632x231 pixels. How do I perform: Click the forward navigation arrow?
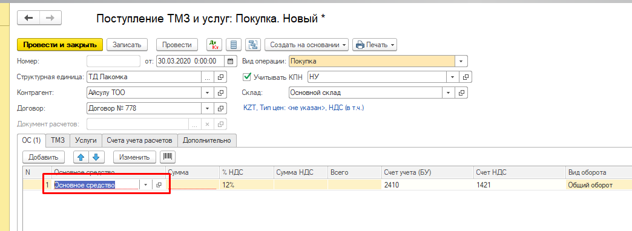tap(50, 18)
